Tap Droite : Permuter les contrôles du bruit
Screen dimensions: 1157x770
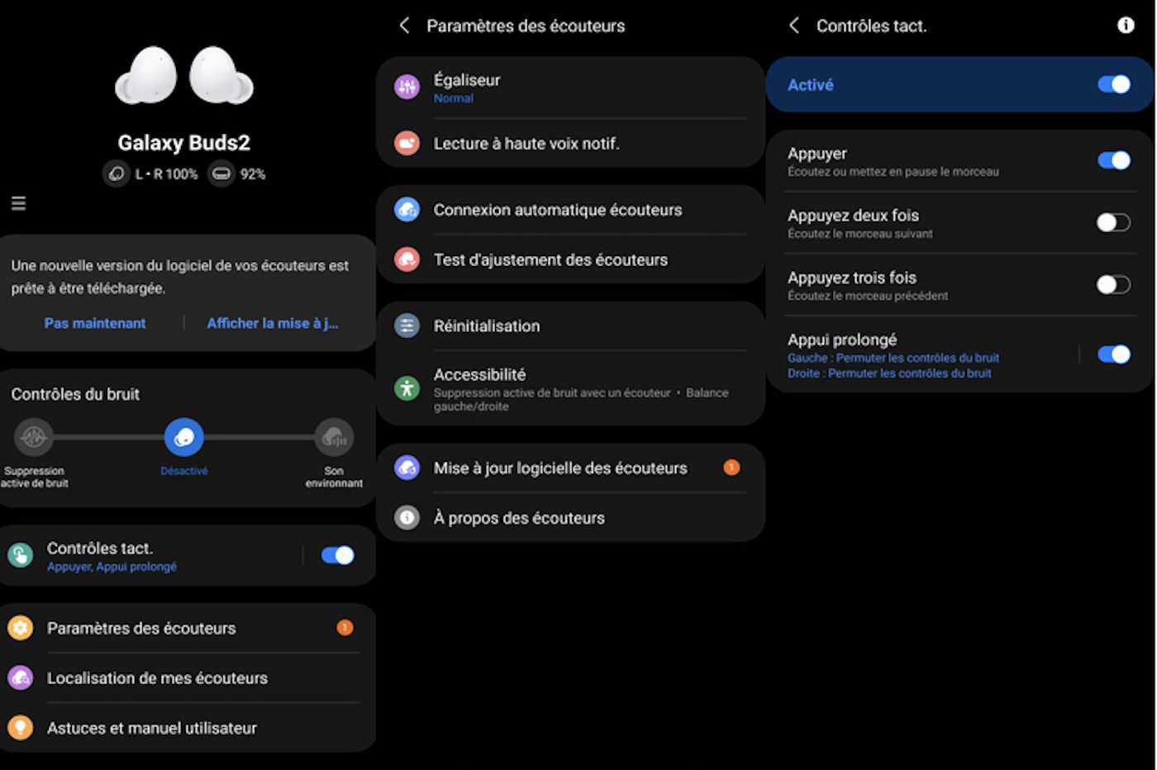pos(889,373)
